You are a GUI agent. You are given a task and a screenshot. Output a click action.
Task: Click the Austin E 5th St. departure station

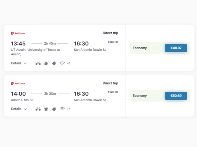click(22, 100)
